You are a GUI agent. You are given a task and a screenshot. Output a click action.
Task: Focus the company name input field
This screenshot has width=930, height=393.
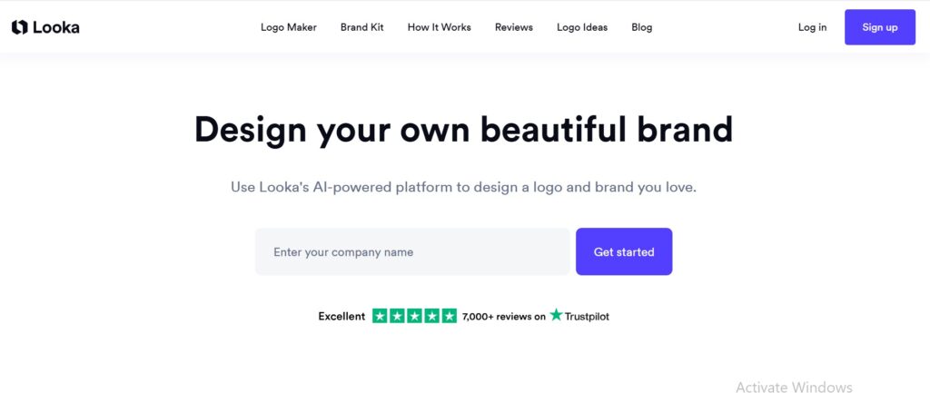(x=412, y=252)
